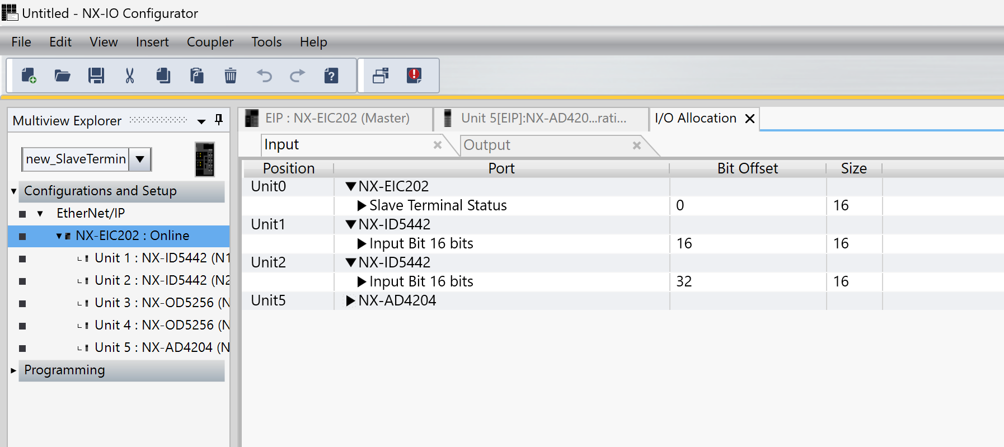Undo the last action

(264, 76)
